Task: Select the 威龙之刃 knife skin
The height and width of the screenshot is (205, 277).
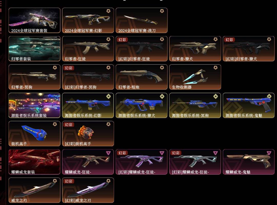Action: [34, 190]
